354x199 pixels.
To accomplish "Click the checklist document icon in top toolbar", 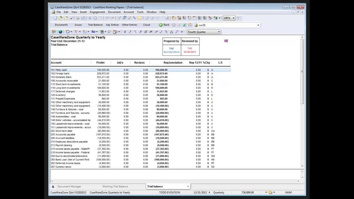I will click(x=167, y=18).
